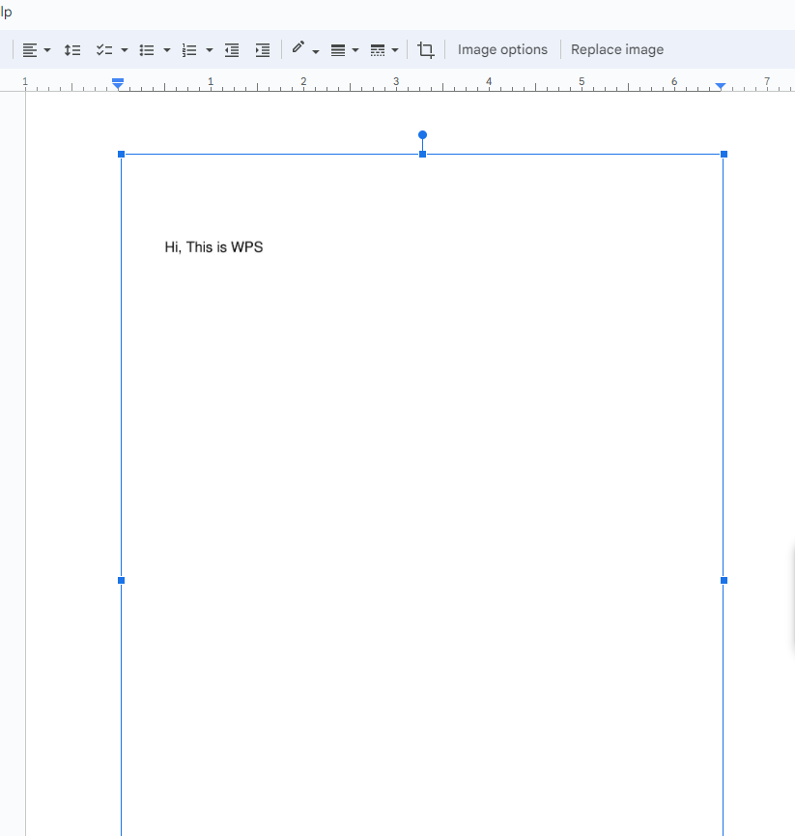The width and height of the screenshot is (795, 836).
Task: Apply a bulleted list
Action: pyautogui.click(x=147, y=49)
